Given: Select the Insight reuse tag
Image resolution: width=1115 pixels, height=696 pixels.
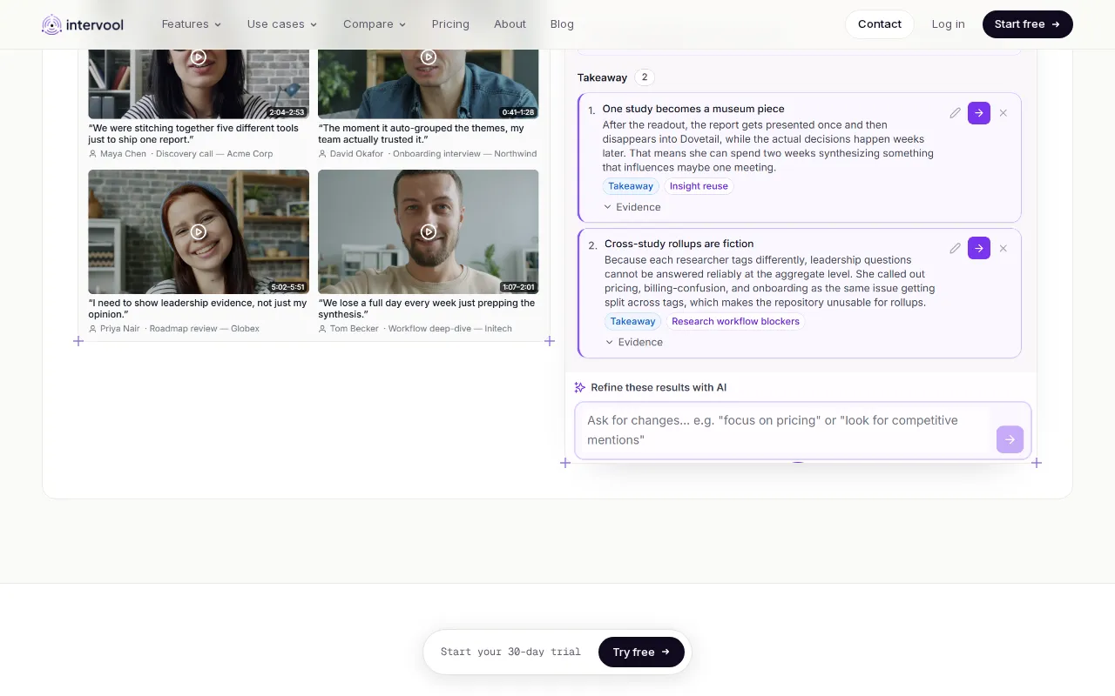Looking at the screenshot, I should (x=699, y=186).
